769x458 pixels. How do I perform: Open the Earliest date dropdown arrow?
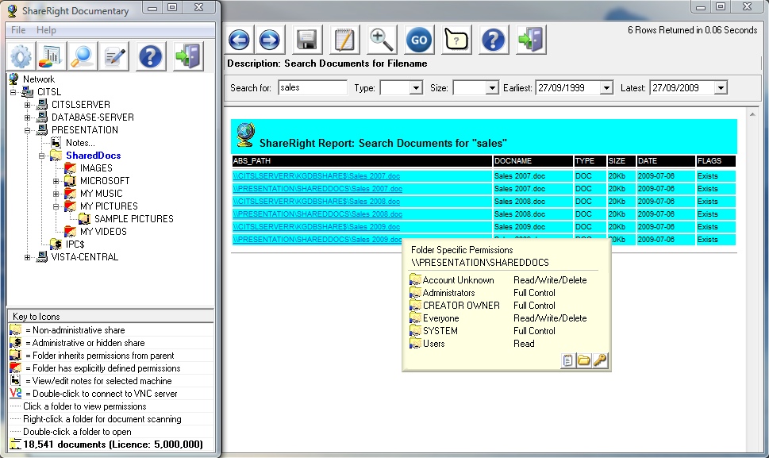click(606, 88)
